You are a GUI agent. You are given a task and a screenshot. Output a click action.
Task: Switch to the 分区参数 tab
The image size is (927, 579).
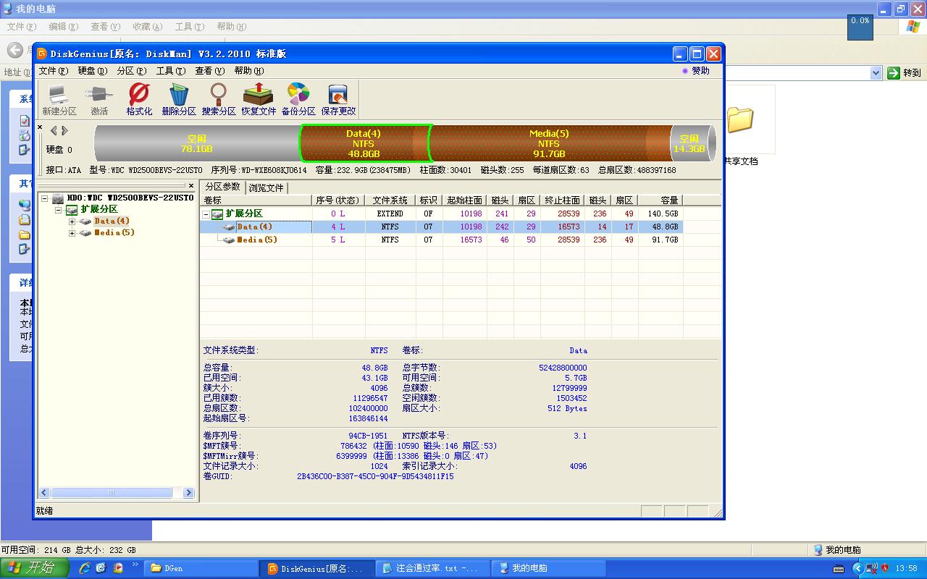(x=222, y=187)
